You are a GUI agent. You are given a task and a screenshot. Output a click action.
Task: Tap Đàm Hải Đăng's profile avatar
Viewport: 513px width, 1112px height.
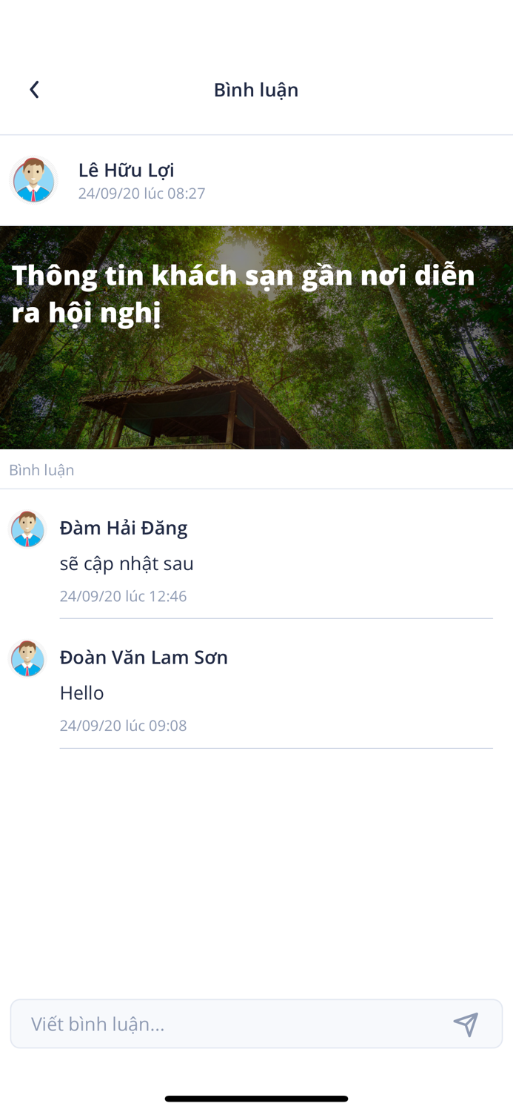[x=27, y=529]
